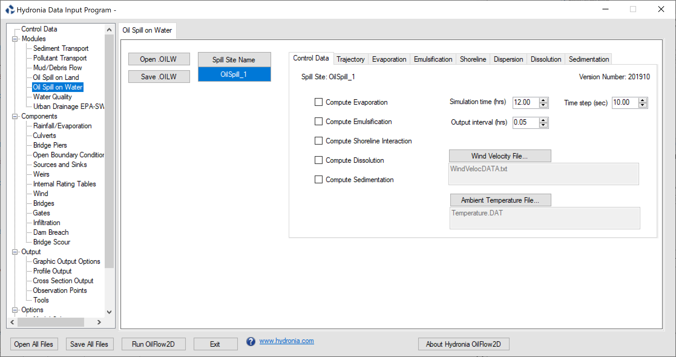Select Bridge Piers tree item
The image size is (676, 357).
click(x=50, y=145)
